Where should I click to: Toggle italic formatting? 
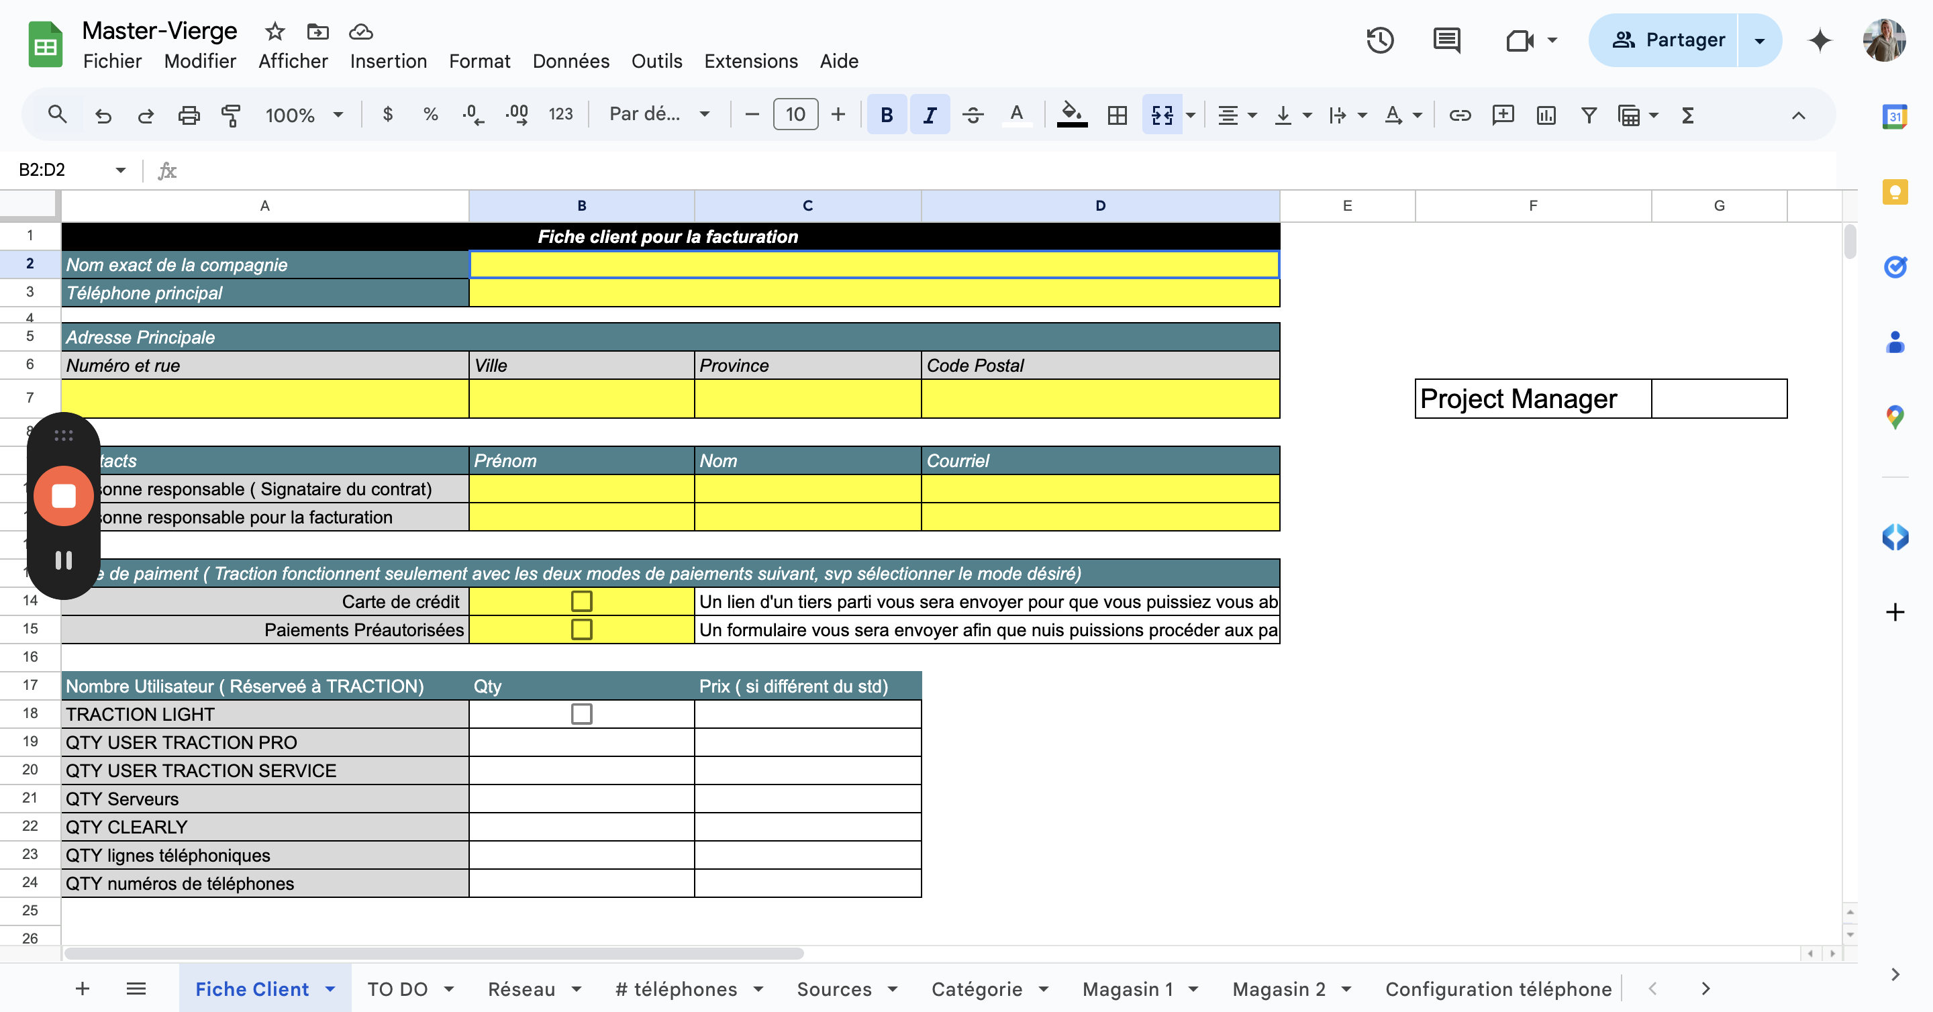click(930, 115)
